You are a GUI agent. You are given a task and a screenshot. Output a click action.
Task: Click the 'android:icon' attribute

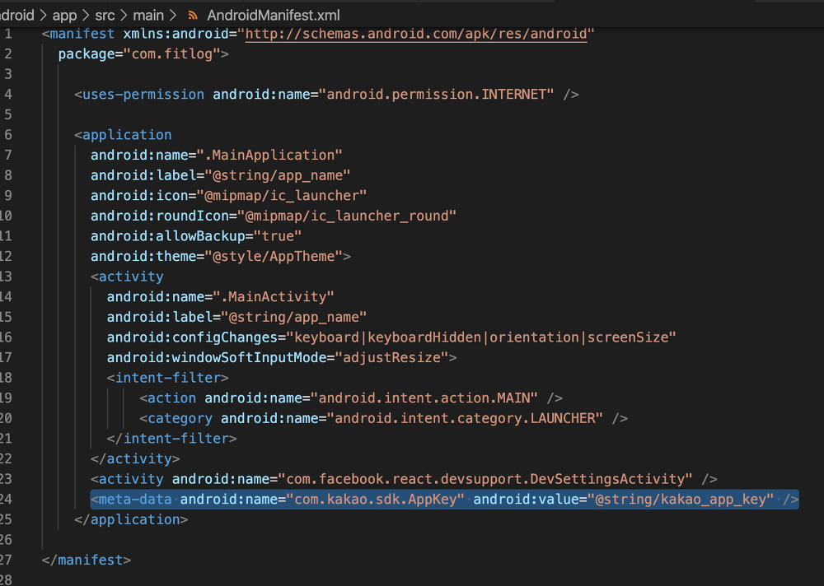pos(139,196)
